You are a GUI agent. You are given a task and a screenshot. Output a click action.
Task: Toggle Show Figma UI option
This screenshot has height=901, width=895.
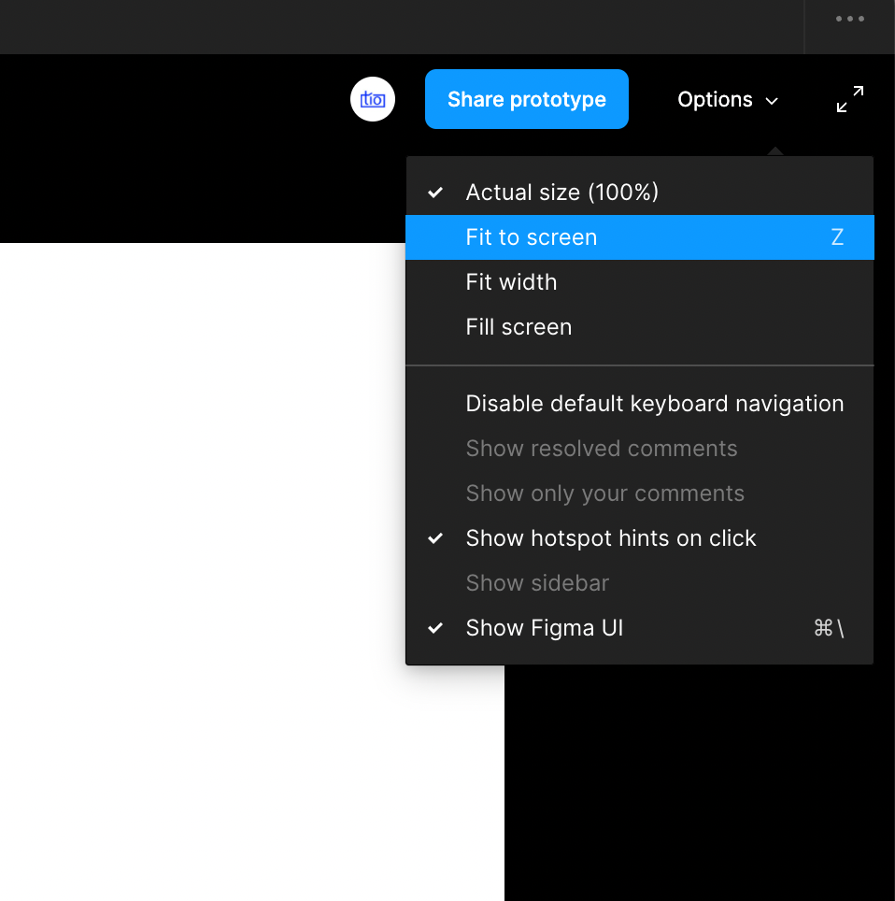[x=639, y=628]
